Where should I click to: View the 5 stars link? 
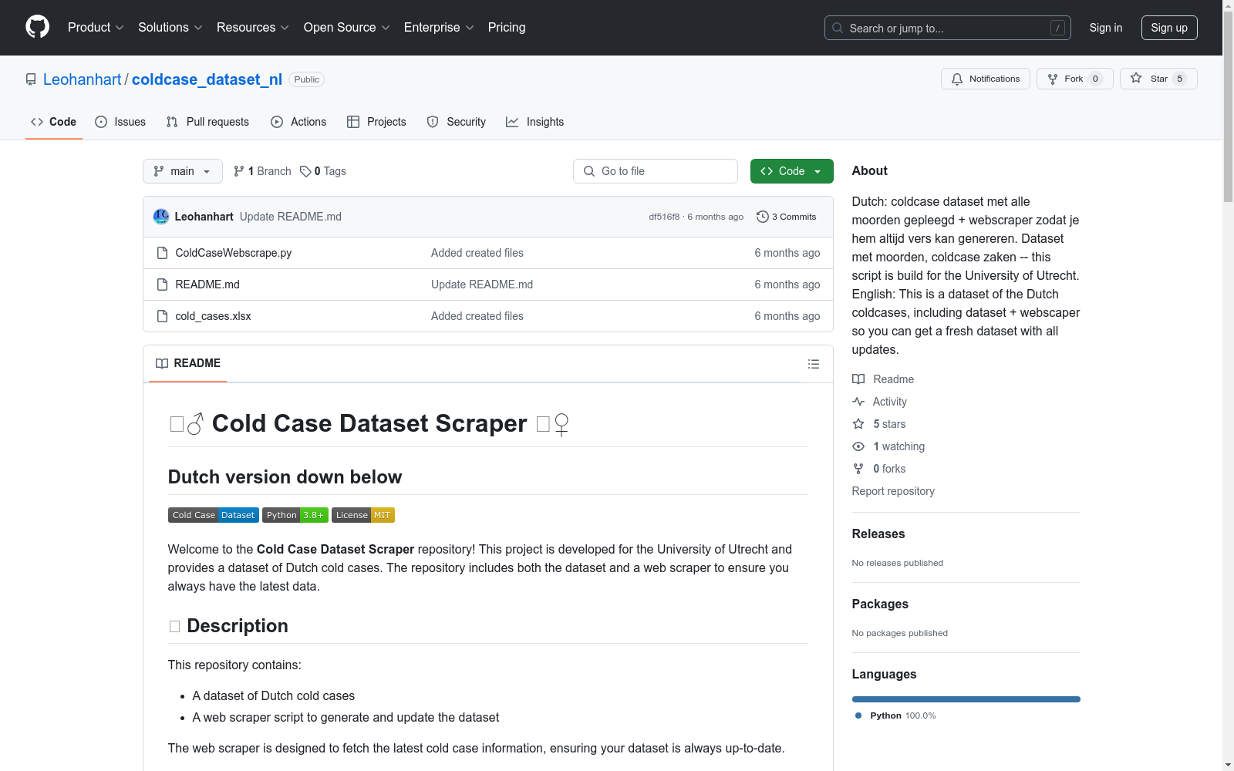(x=879, y=424)
